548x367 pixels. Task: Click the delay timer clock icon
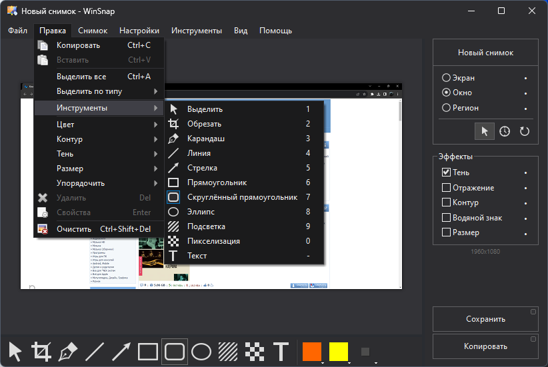tap(504, 131)
